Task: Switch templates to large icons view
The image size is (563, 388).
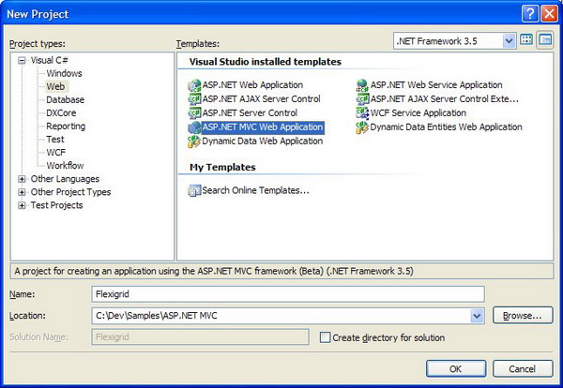Action: tap(526, 40)
